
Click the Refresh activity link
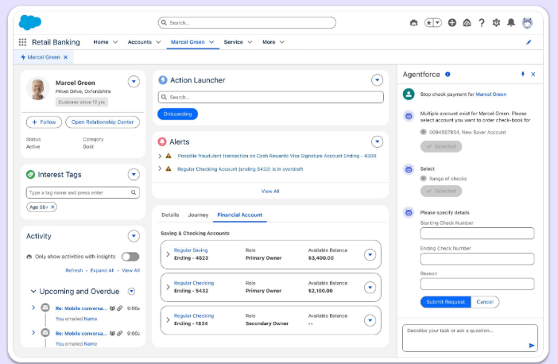pyautogui.click(x=74, y=270)
